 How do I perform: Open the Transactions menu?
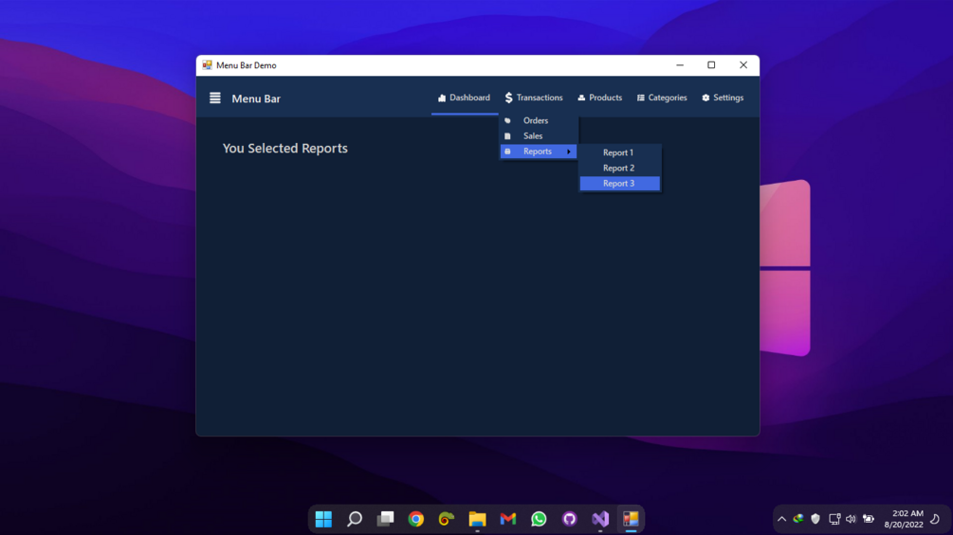coord(534,98)
